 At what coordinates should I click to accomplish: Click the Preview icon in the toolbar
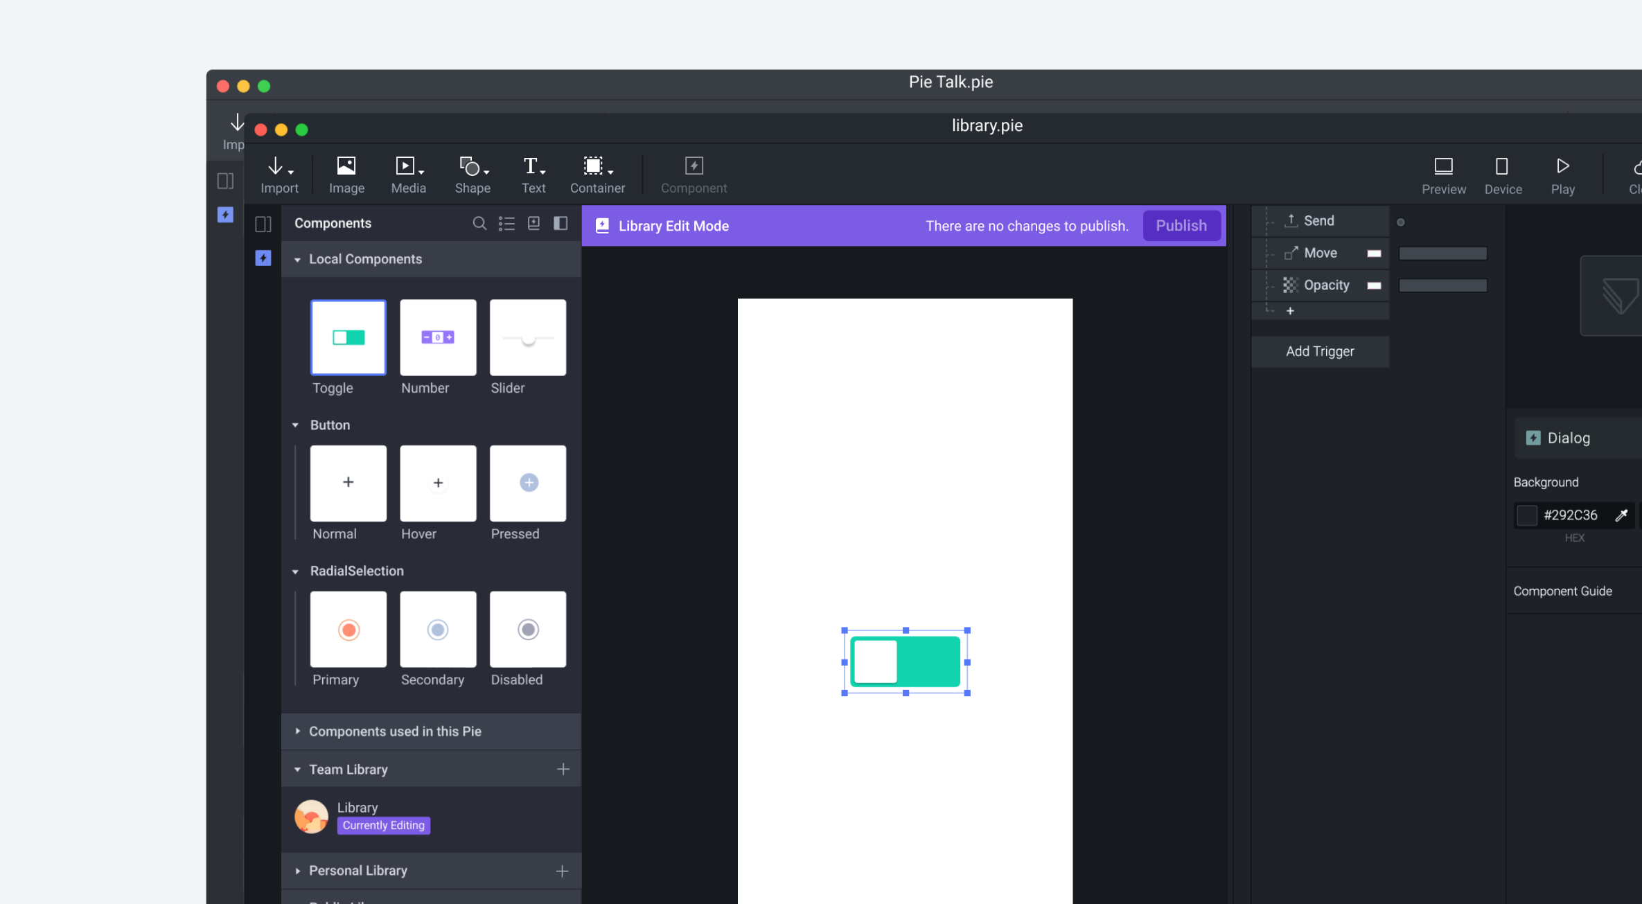tap(1443, 166)
